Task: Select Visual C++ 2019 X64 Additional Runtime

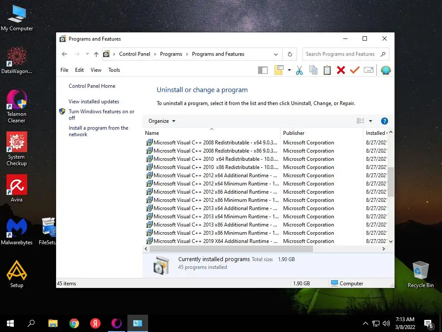Action: click(212, 241)
